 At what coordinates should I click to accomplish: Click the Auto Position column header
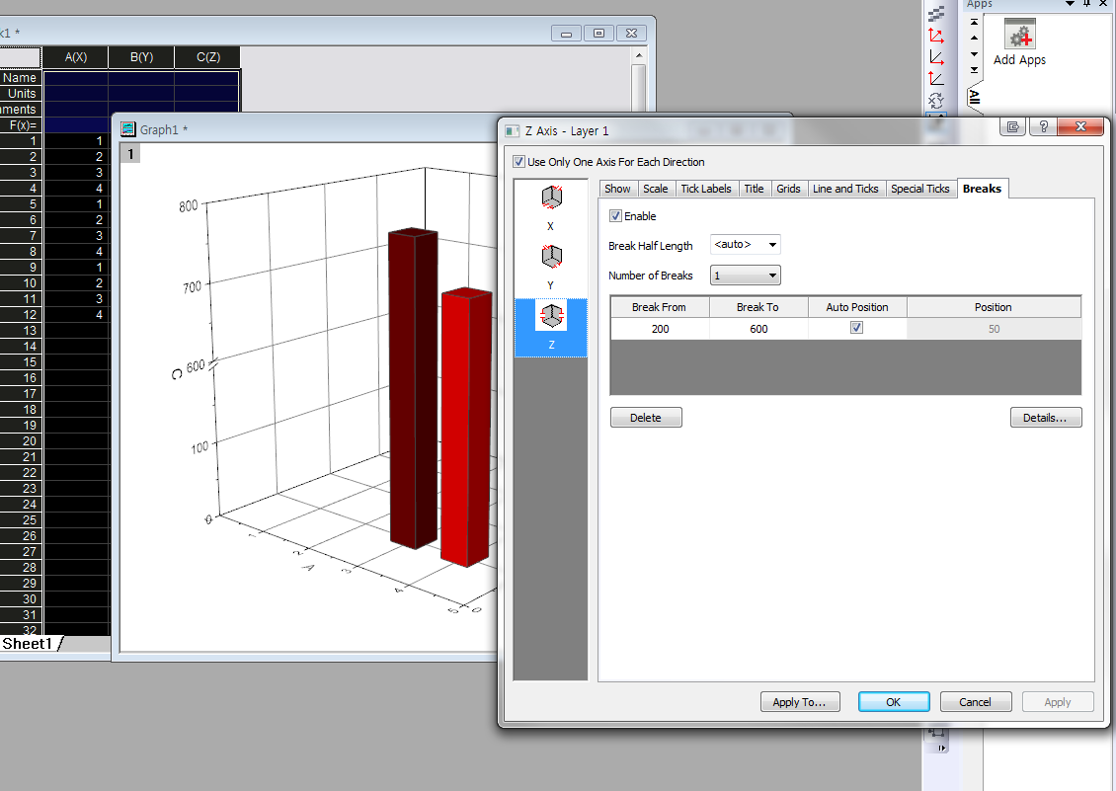(x=857, y=307)
